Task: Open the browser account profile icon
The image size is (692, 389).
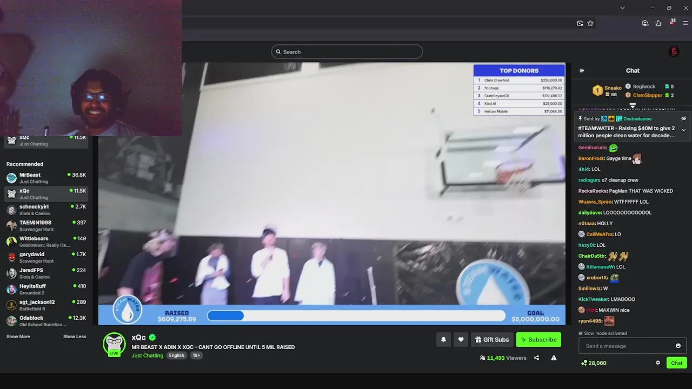Action: point(645,23)
